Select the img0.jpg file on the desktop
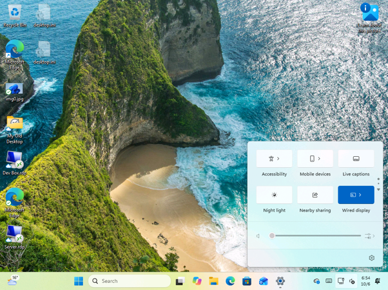The height and width of the screenshot is (290, 388). point(14,92)
